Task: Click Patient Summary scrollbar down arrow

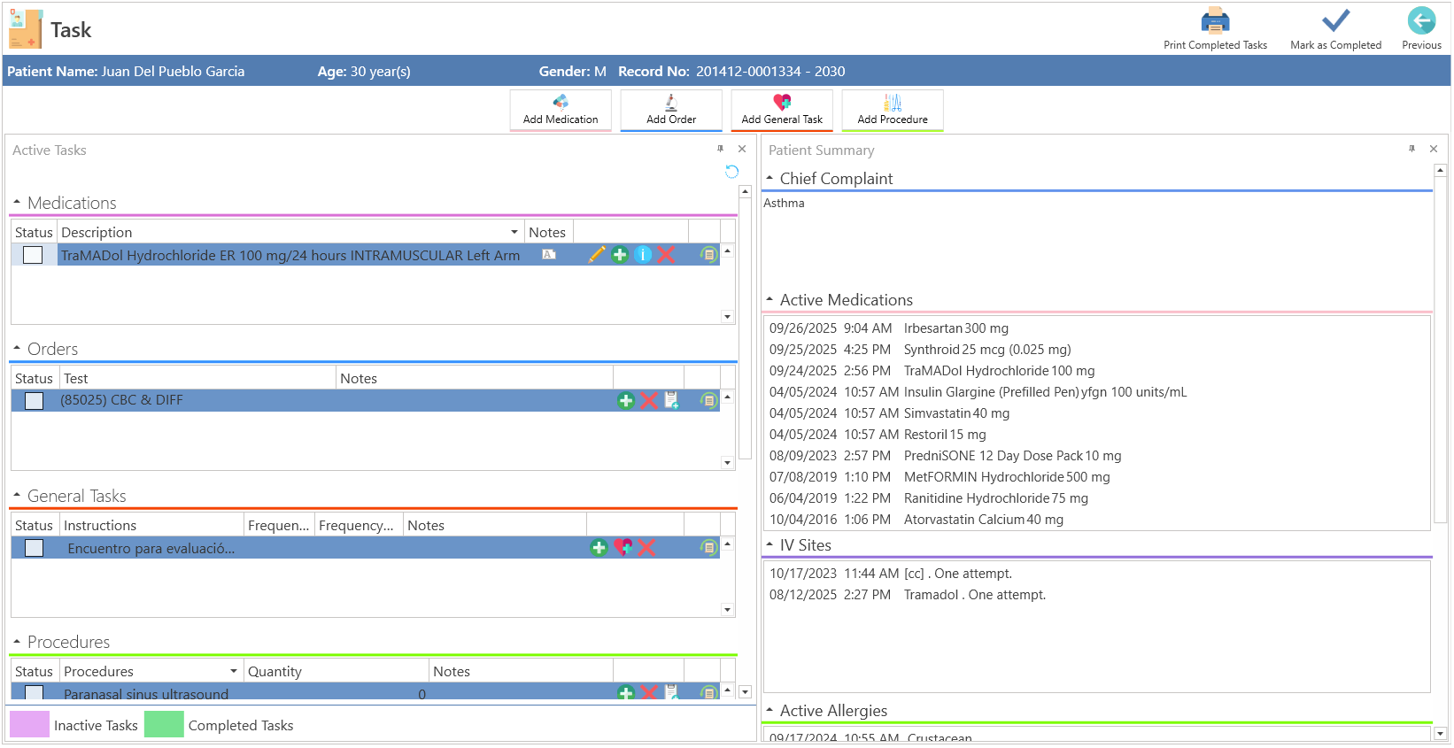Action: [x=1440, y=734]
